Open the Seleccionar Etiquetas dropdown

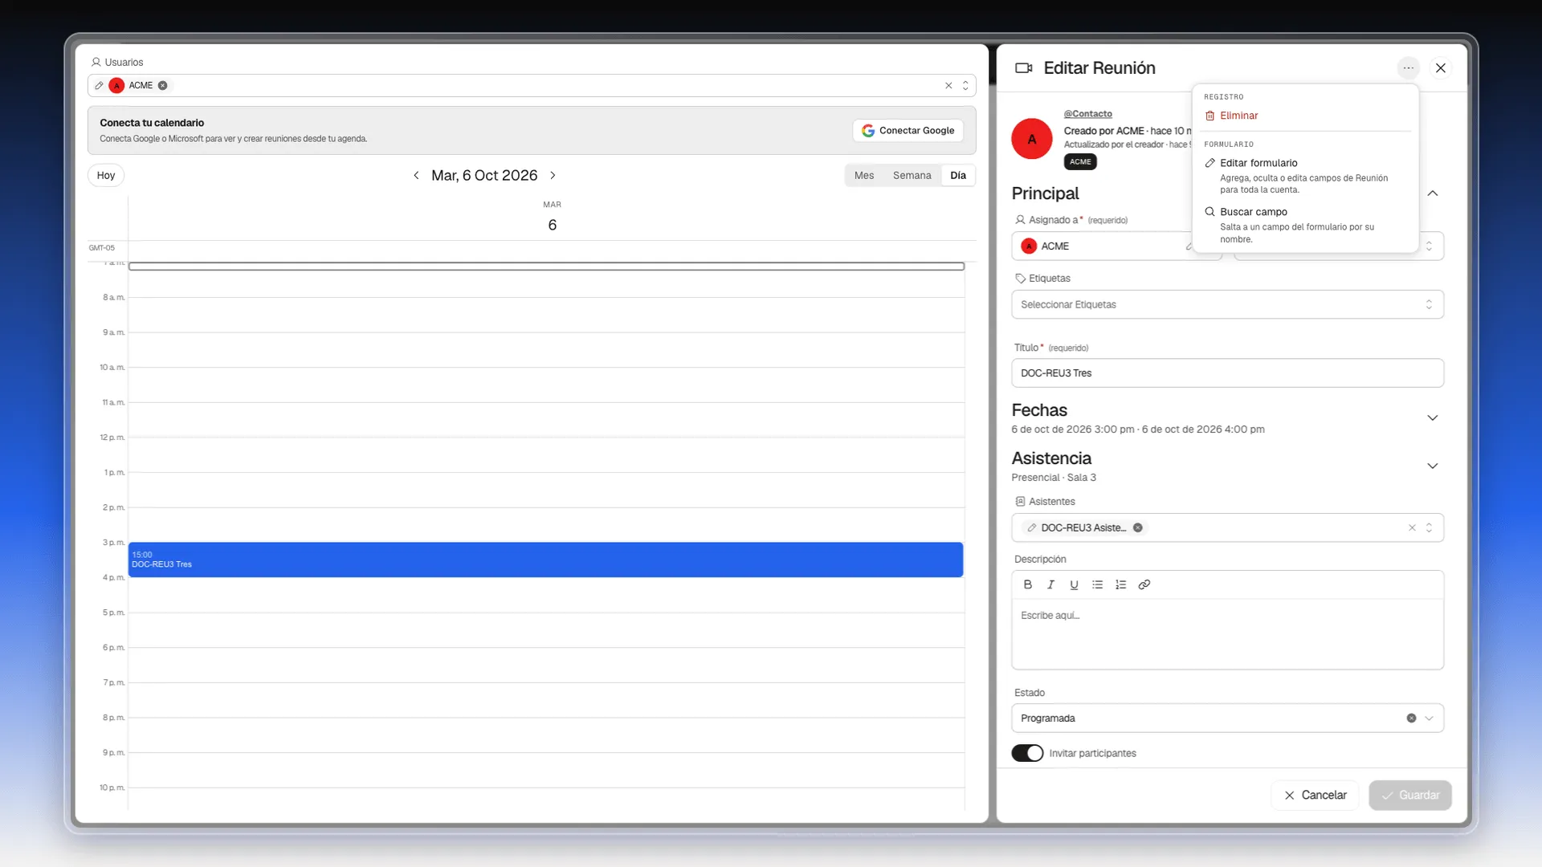tap(1227, 304)
